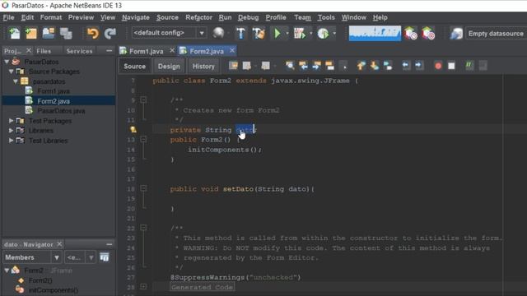Click the hint lightbulb in the editor gutter
This screenshot has height=296, width=527.
point(133,130)
